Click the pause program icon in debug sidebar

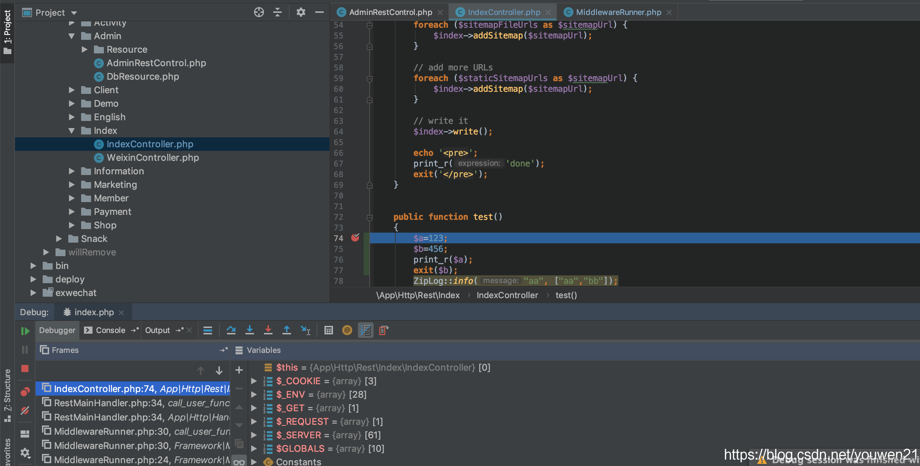click(x=25, y=350)
